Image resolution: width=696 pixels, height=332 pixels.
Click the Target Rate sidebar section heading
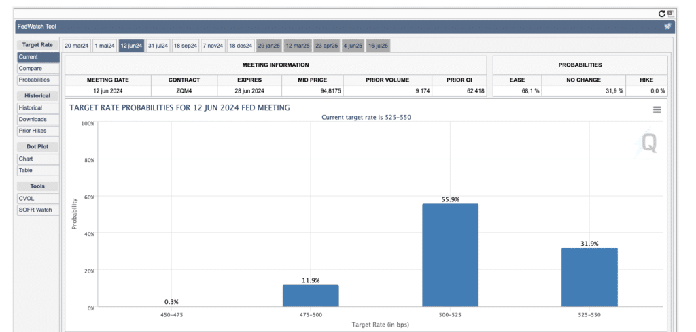(x=38, y=45)
